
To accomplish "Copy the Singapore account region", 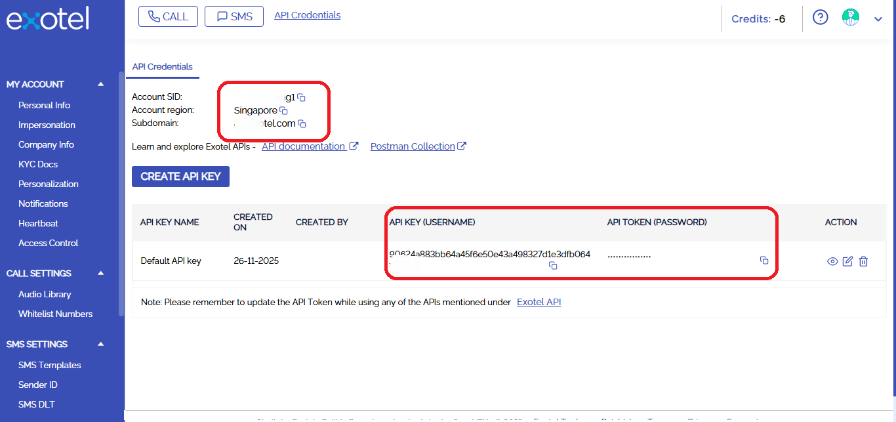I will 283,111.
